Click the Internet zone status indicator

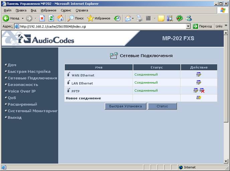[x=188, y=167]
